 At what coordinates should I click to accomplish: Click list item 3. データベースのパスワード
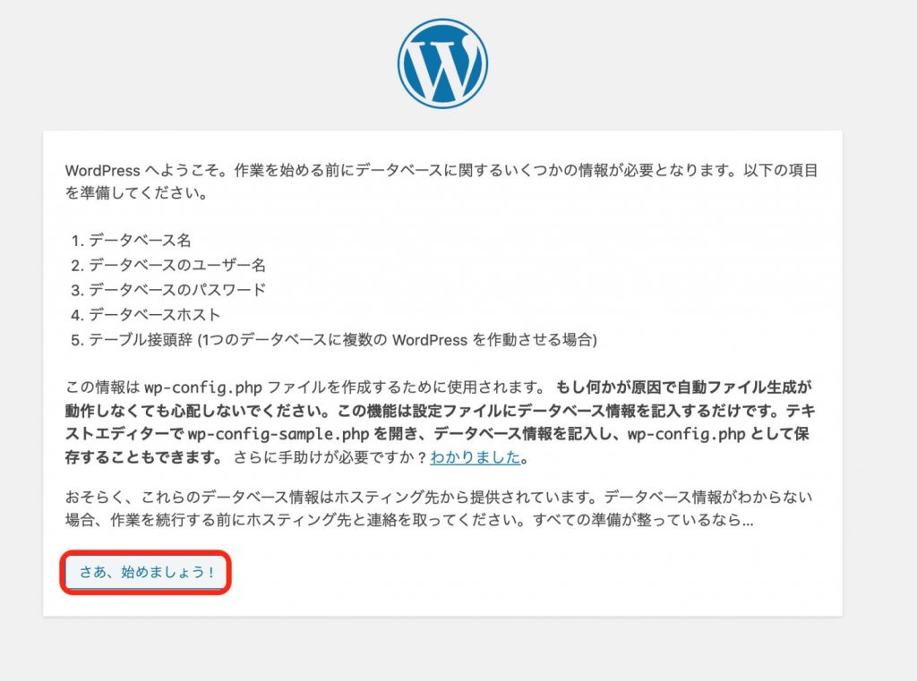coord(168,290)
